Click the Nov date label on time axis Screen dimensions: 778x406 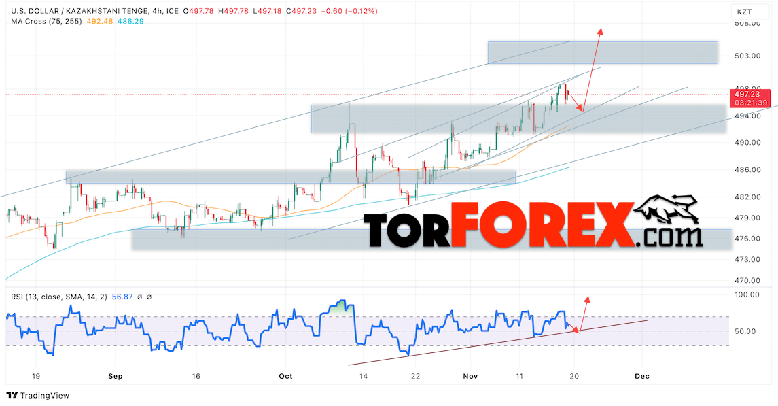[x=470, y=376]
